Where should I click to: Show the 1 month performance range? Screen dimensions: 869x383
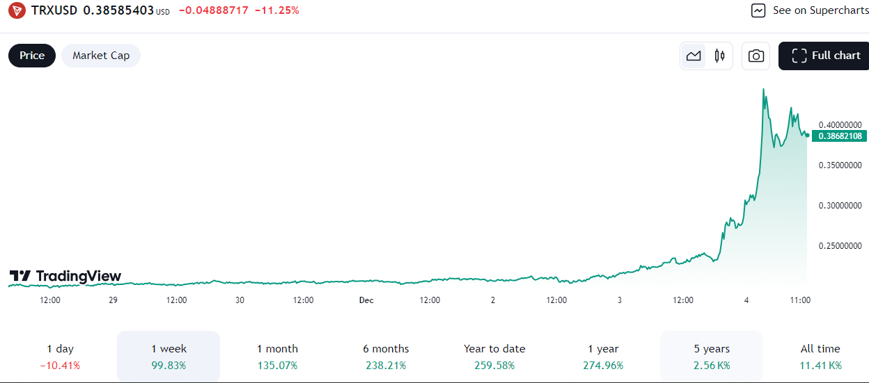[277, 356]
